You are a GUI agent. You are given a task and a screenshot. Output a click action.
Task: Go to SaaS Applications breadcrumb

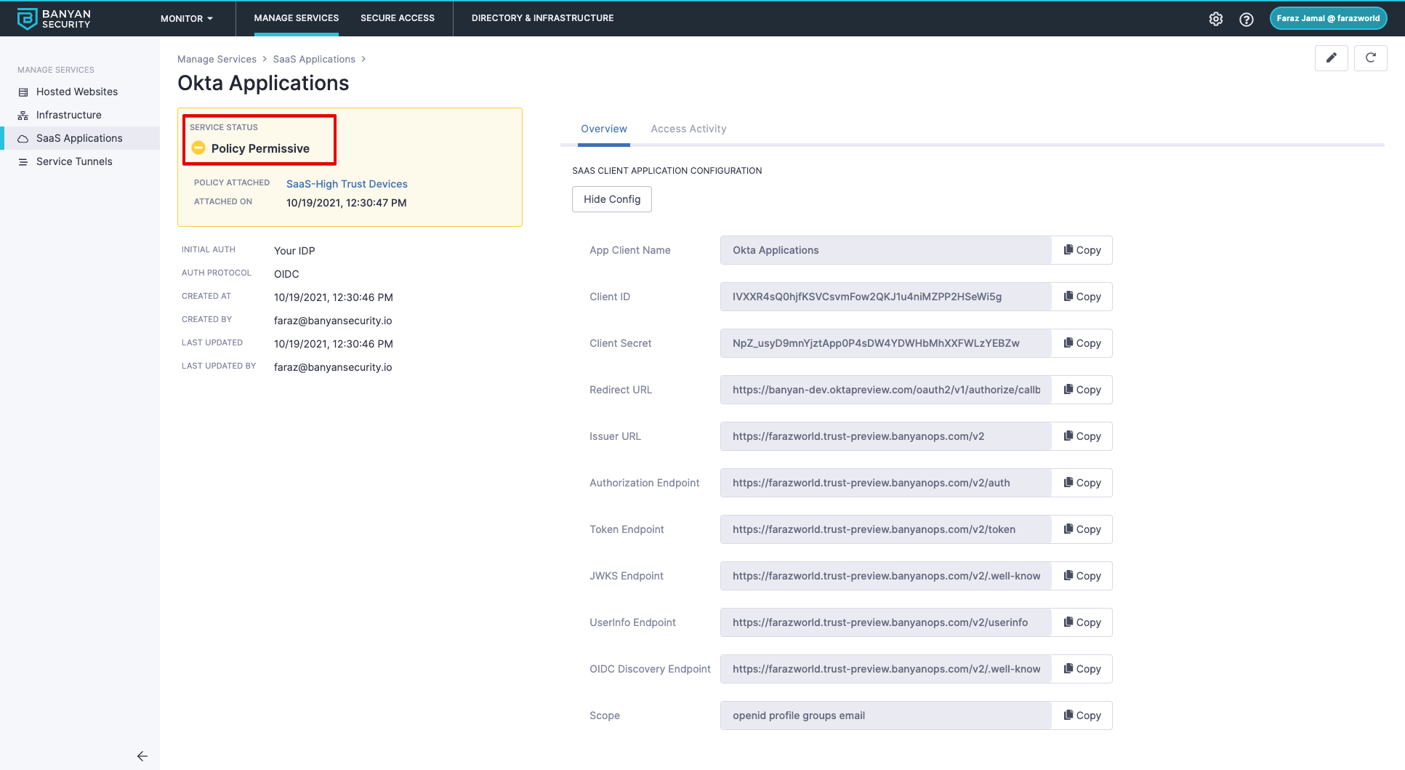314,59
